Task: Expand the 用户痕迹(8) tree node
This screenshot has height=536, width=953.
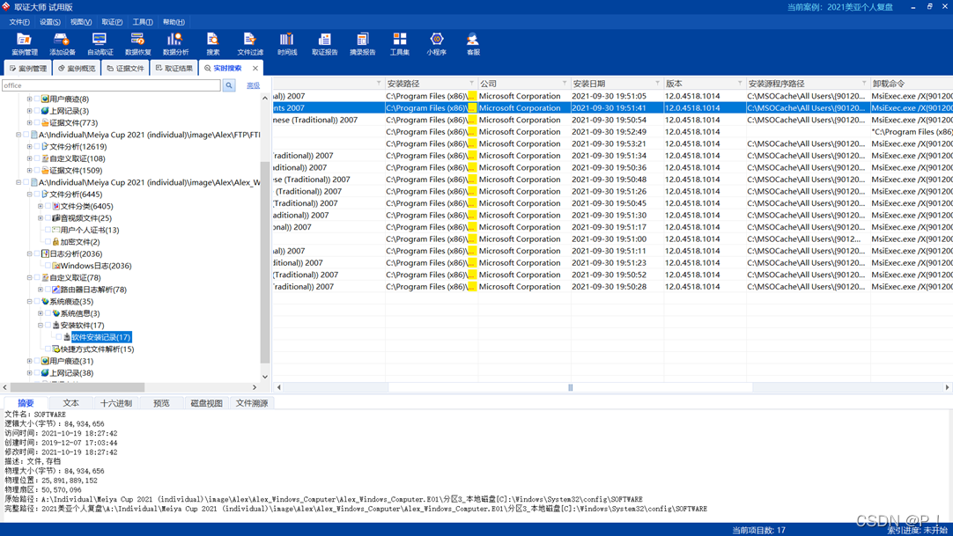Action: pos(29,99)
